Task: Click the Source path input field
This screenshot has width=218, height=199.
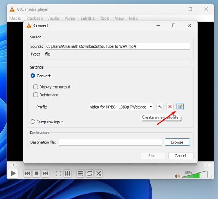Action: point(118,46)
